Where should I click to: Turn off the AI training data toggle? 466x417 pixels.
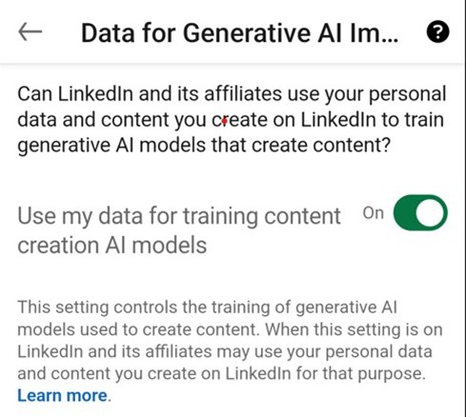[x=420, y=213]
